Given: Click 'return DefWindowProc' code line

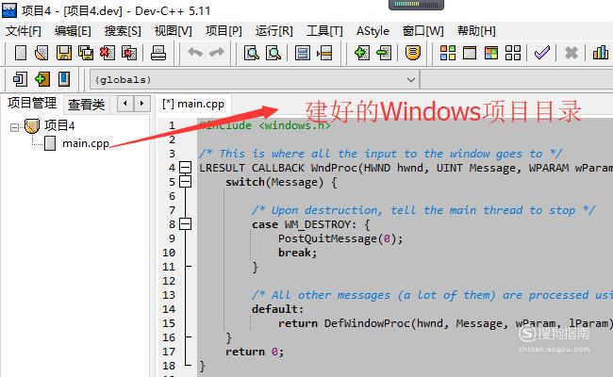Looking at the screenshot, I should (445, 323).
